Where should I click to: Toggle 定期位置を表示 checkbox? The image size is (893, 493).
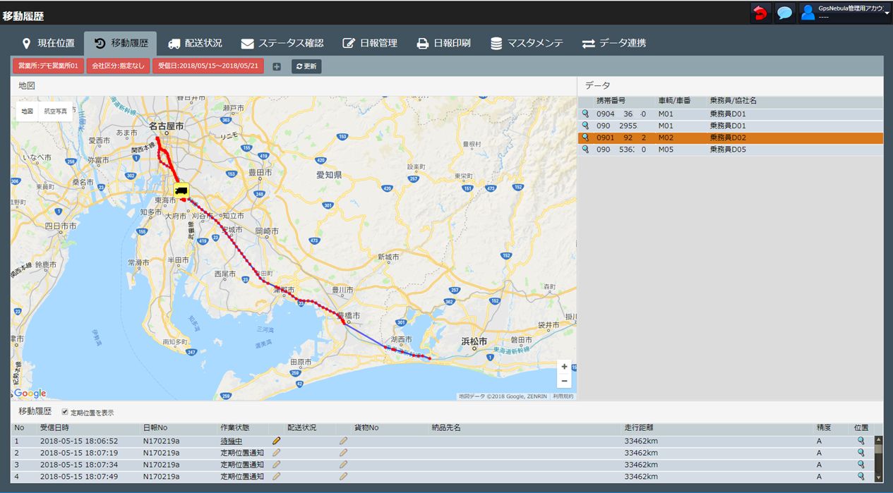[66, 412]
